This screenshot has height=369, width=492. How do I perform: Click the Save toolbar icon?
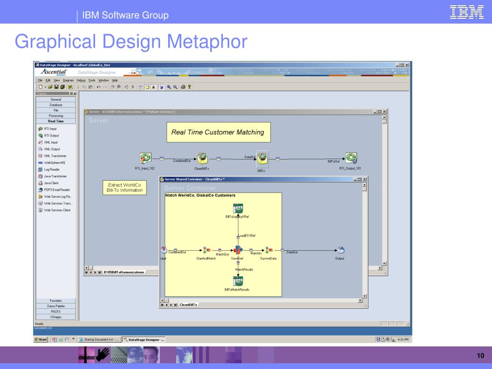coord(57,87)
